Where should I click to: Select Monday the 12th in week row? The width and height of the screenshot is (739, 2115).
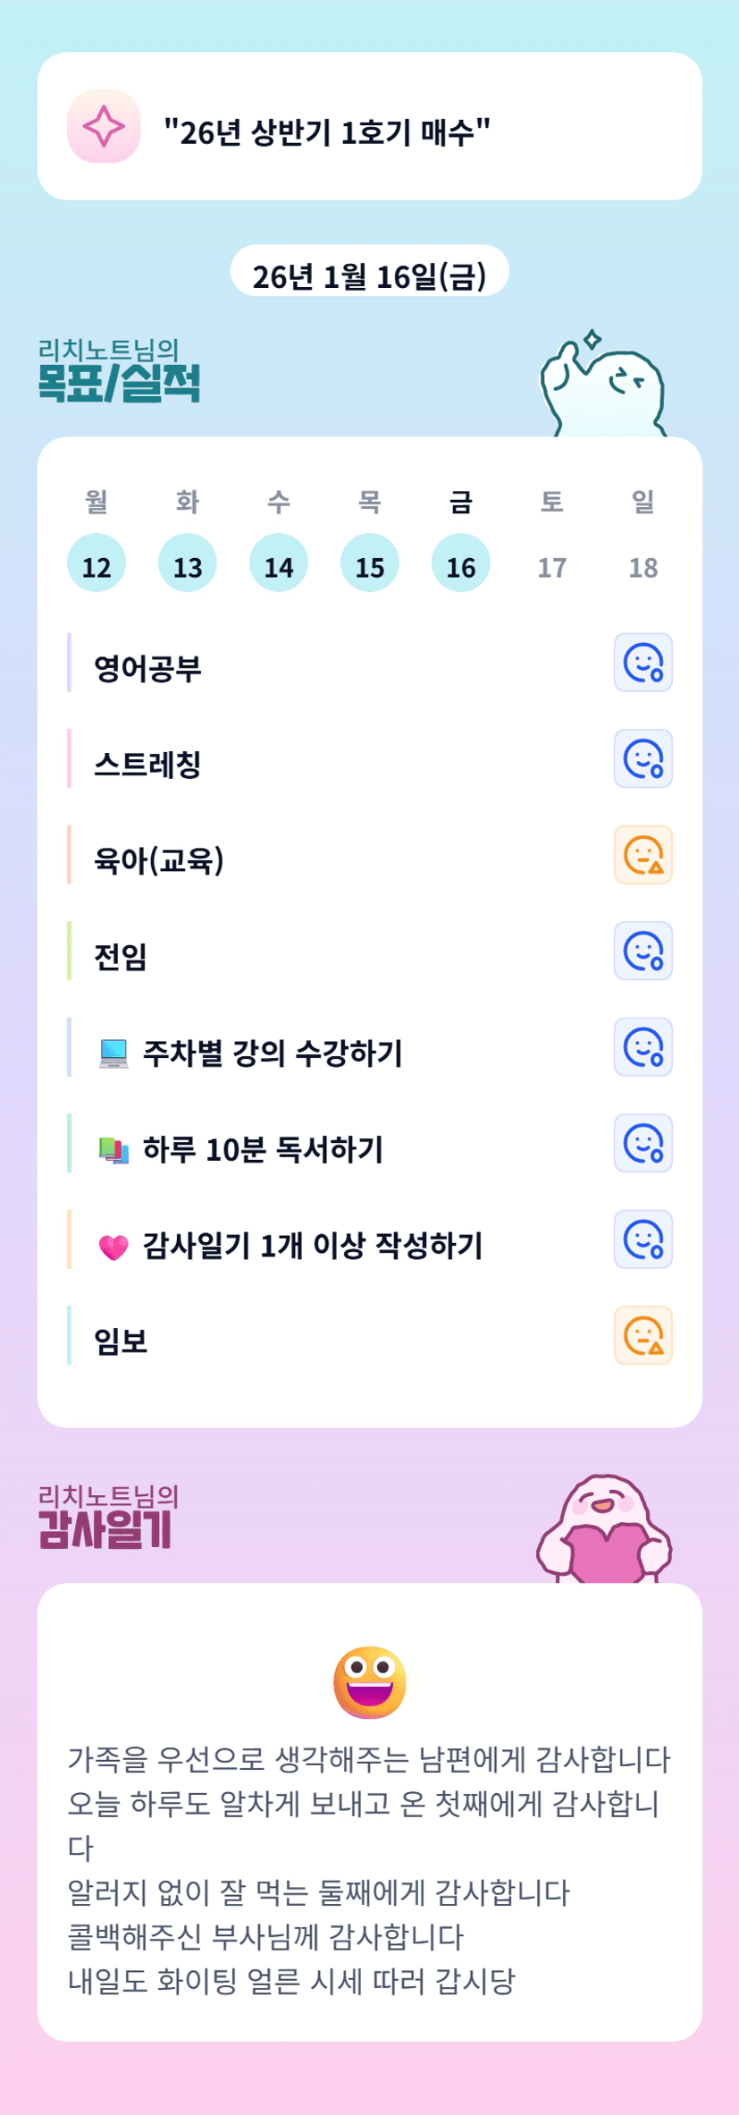click(x=97, y=563)
